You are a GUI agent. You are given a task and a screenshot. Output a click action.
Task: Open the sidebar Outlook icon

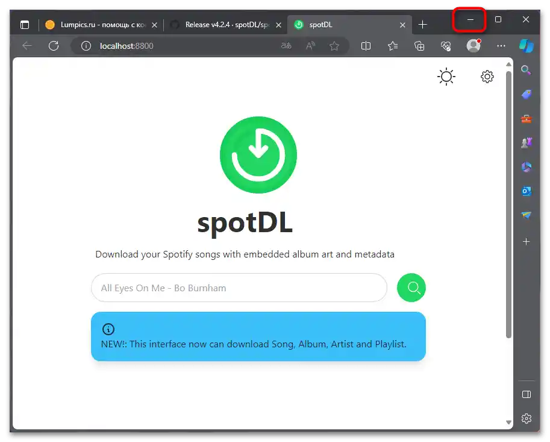pos(526,191)
